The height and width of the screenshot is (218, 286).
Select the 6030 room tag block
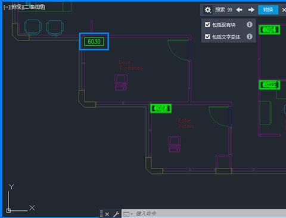[94, 42]
